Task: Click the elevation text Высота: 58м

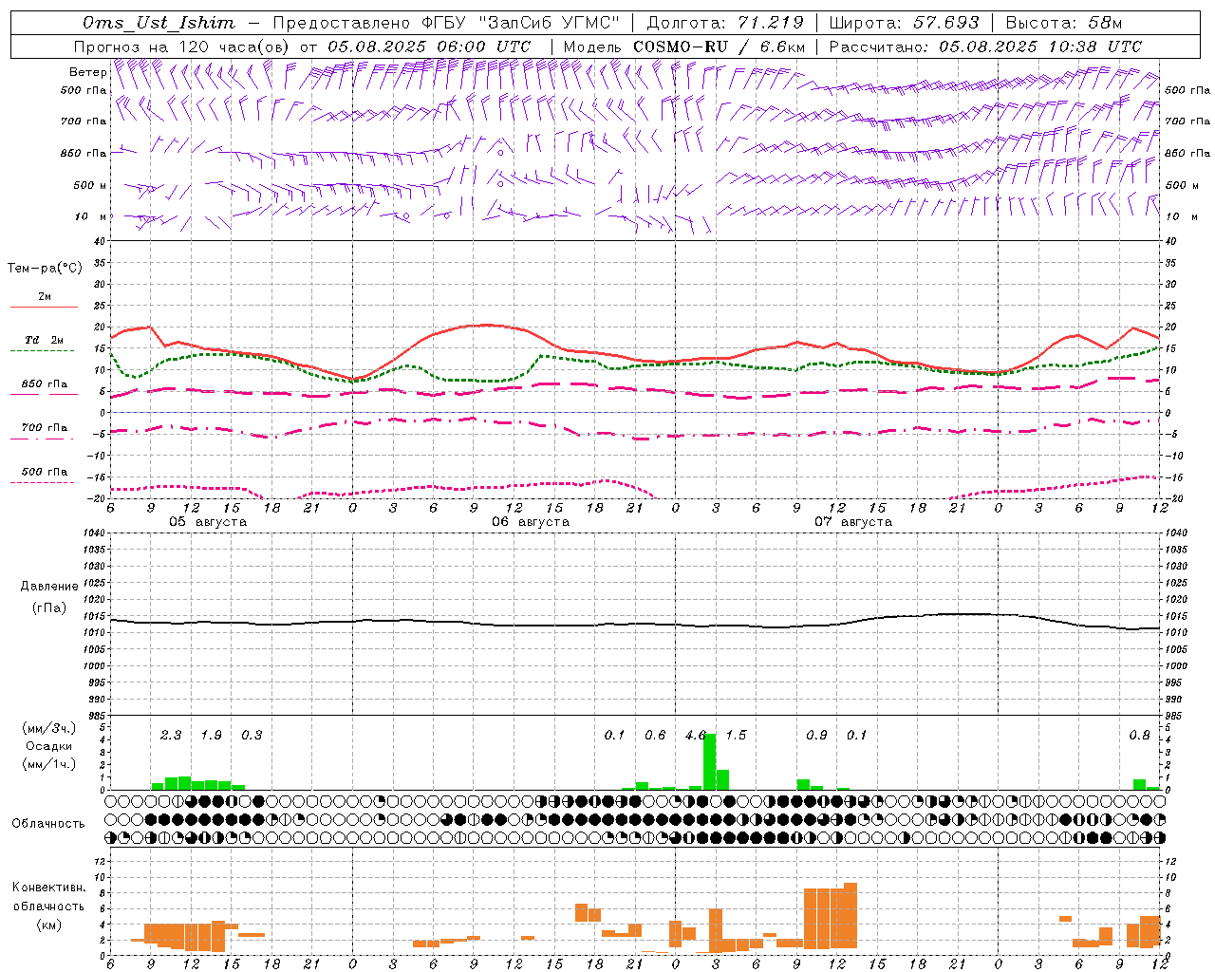Action: point(1063,23)
